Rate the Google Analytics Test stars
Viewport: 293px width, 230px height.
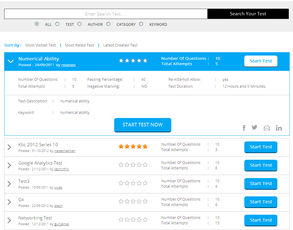(133, 165)
